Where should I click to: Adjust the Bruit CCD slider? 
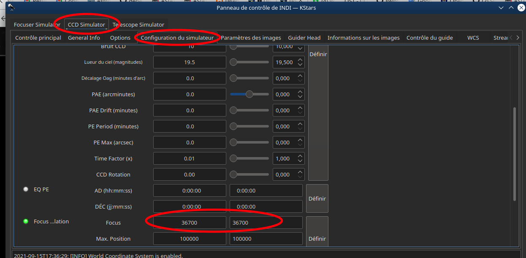tap(249, 47)
